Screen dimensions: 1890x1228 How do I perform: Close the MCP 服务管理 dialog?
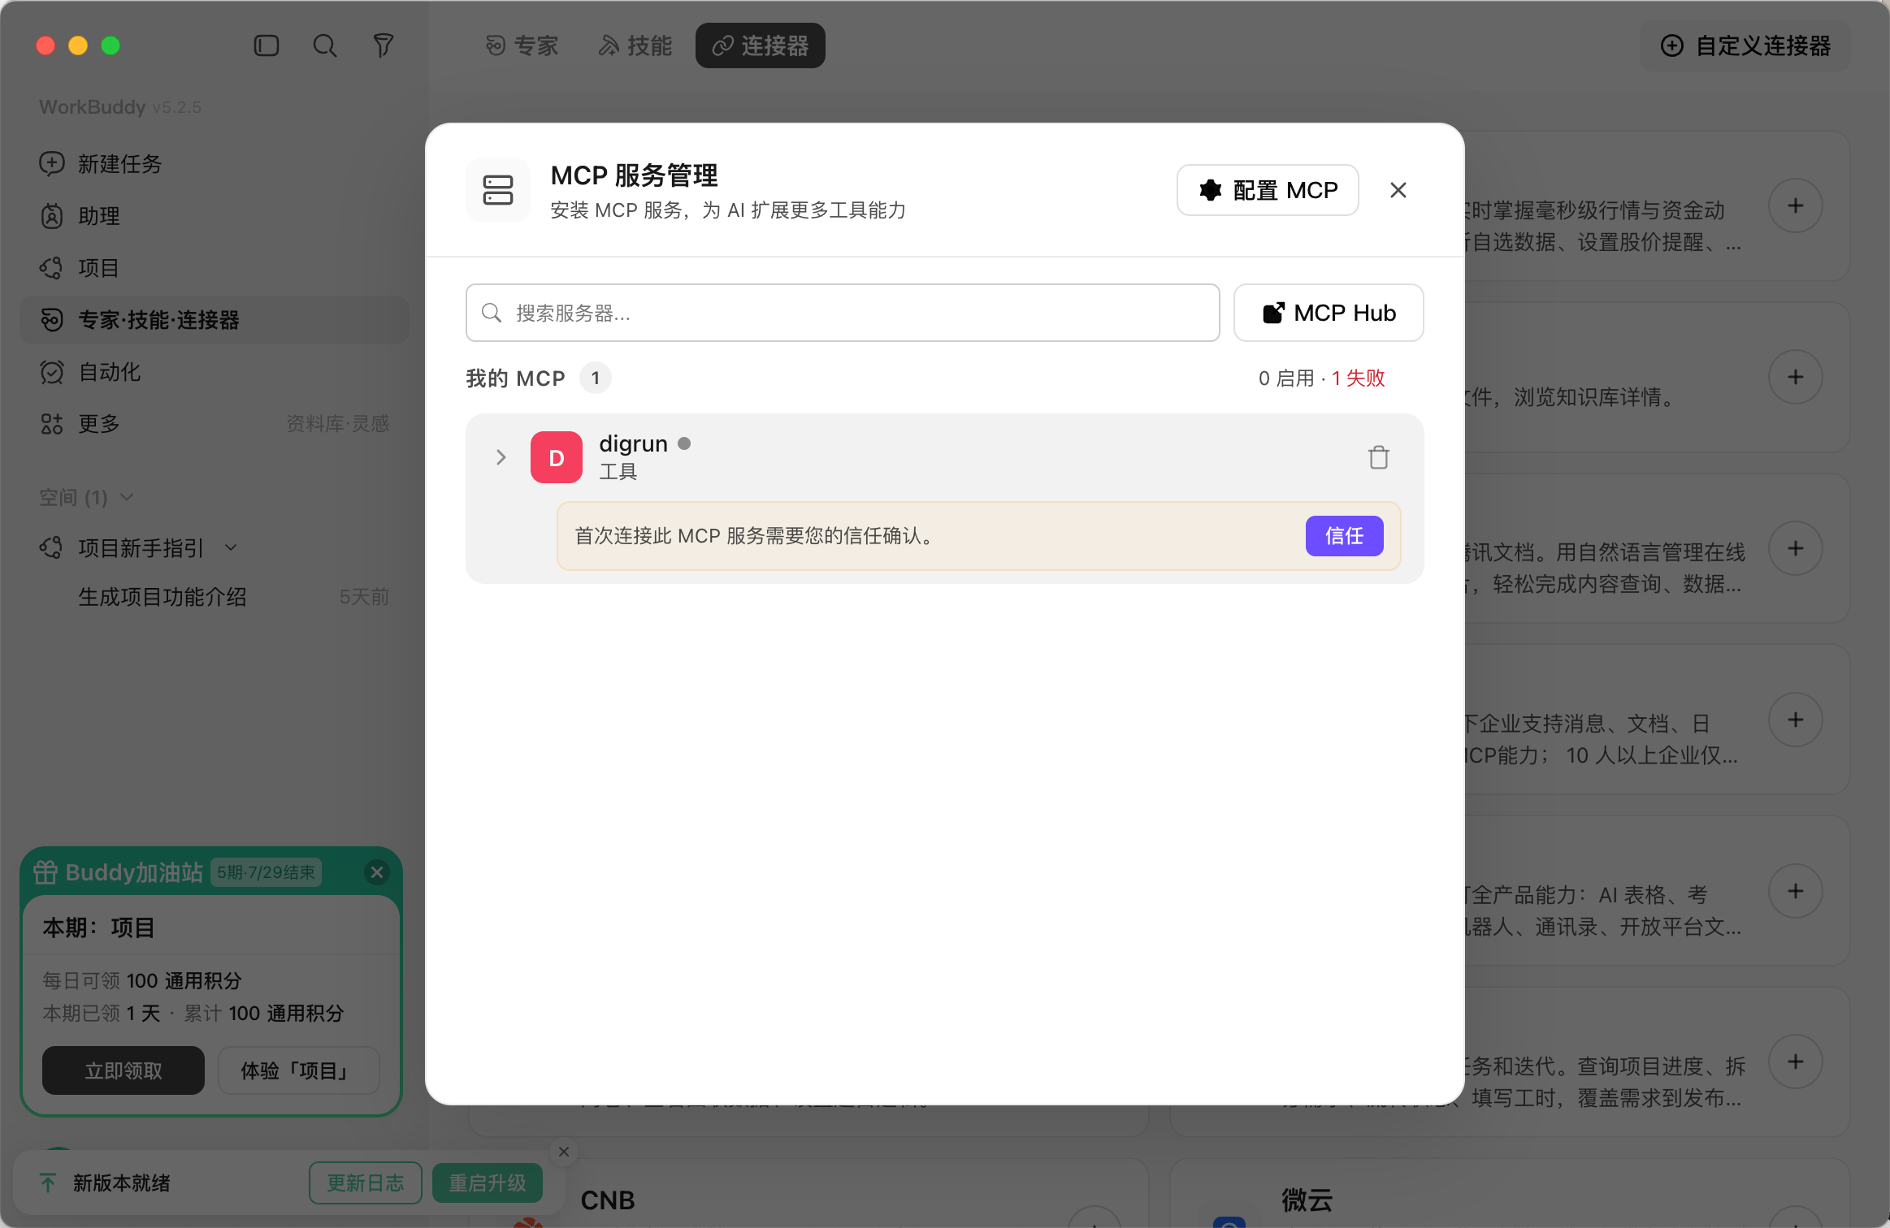[x=1398, y=190]
